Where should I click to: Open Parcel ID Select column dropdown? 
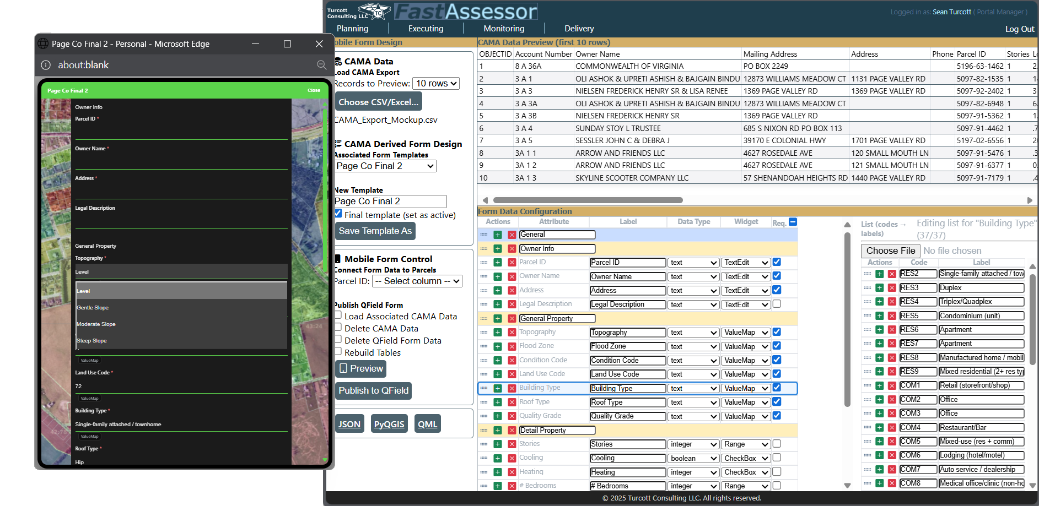pos(417,281)
